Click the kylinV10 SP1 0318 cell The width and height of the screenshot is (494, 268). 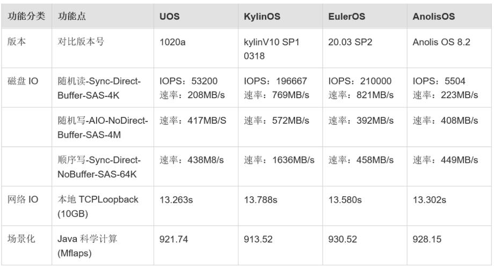click(280, 48)
